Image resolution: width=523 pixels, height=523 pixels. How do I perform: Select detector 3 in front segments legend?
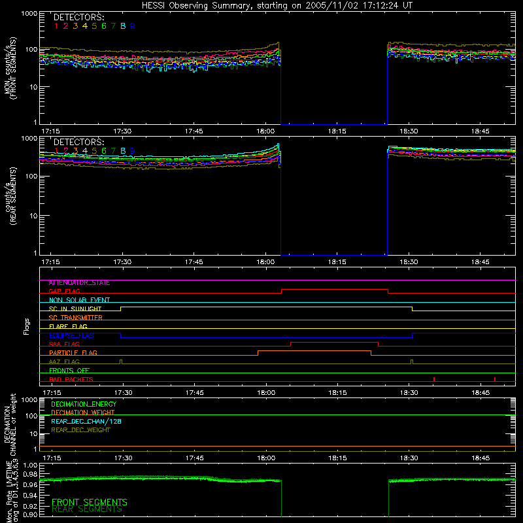pos(75,26)
